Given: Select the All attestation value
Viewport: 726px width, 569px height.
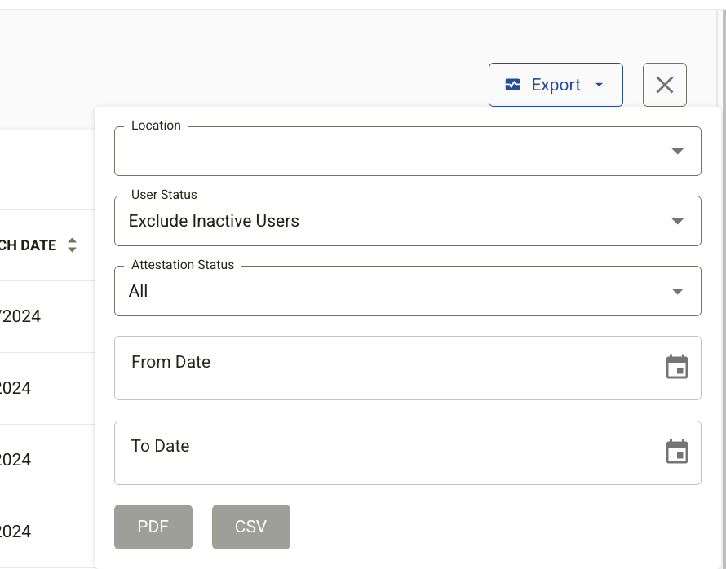Looking at the screenshot, I should 138,291.
